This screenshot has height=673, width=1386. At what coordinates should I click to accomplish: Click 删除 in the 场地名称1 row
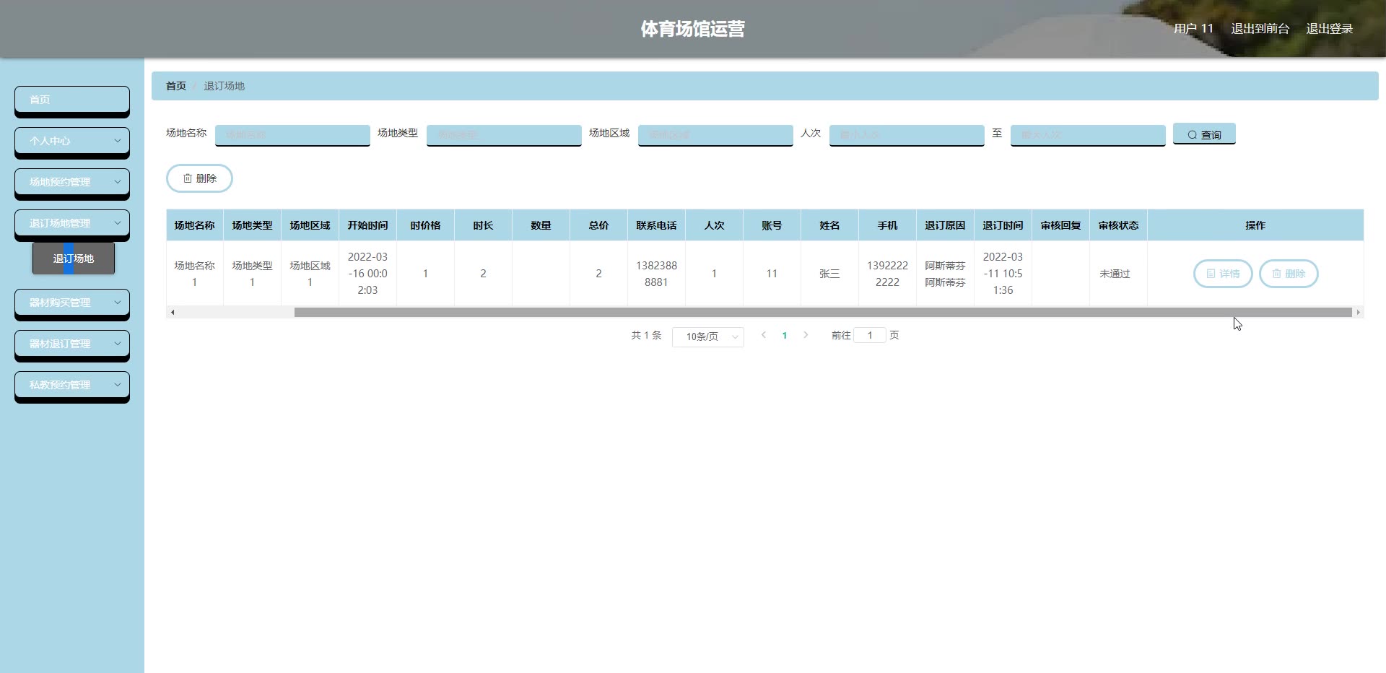pos(1289,274)
